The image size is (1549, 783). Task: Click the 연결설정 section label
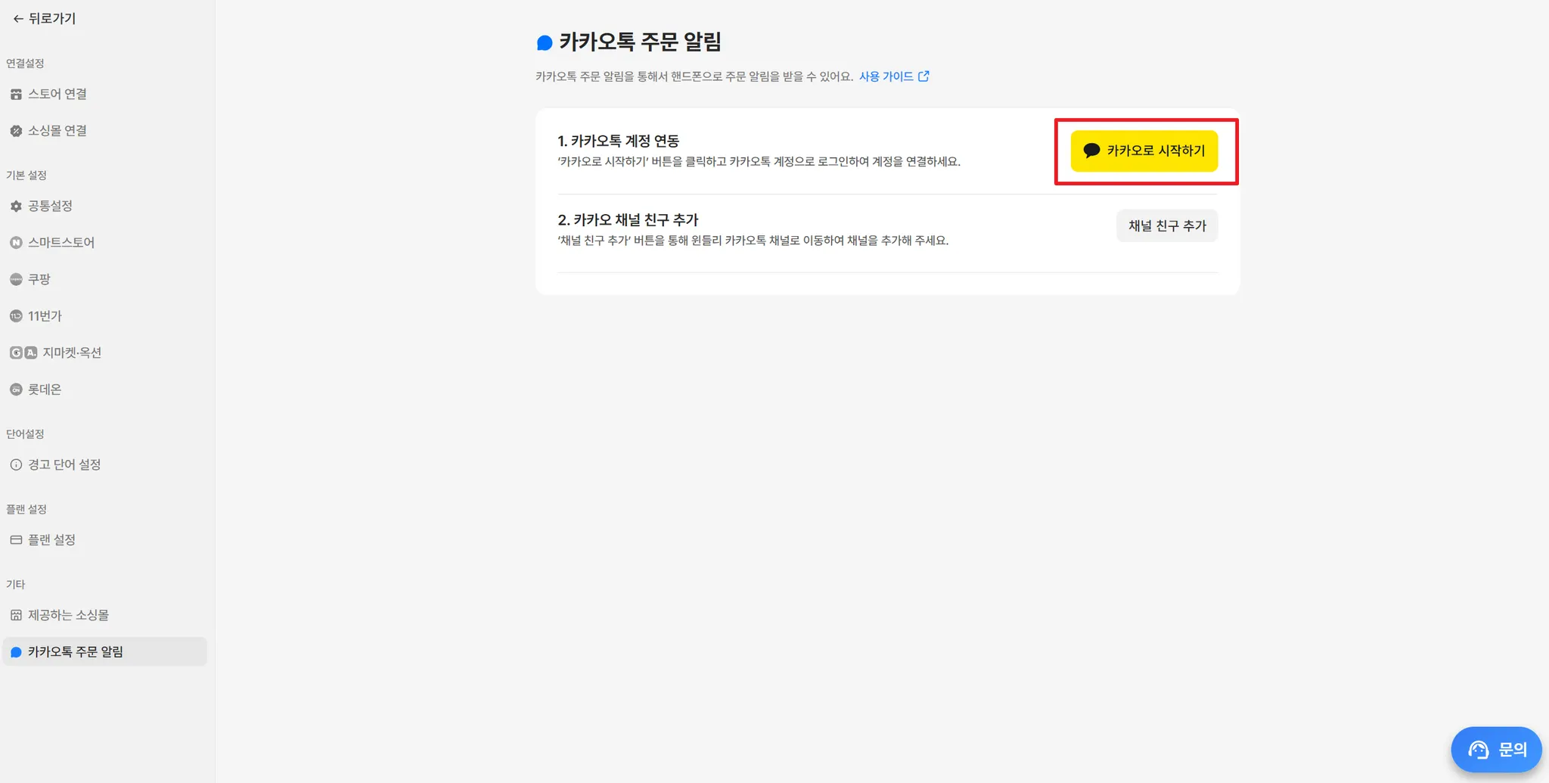coord(25,64)
